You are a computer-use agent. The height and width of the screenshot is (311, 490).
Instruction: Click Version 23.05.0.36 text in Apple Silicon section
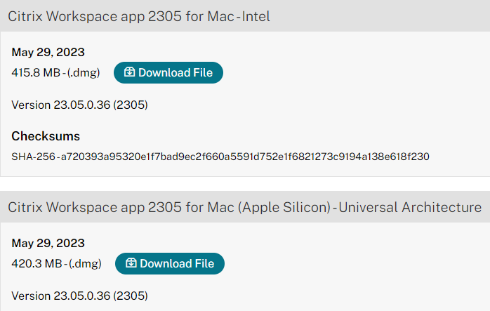coord(80,296)
